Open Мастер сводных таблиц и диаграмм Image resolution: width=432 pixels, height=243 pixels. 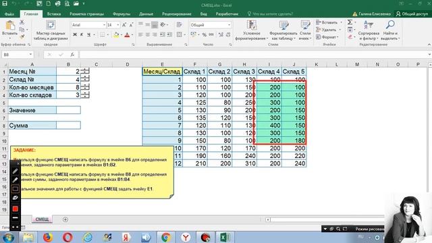51,30
